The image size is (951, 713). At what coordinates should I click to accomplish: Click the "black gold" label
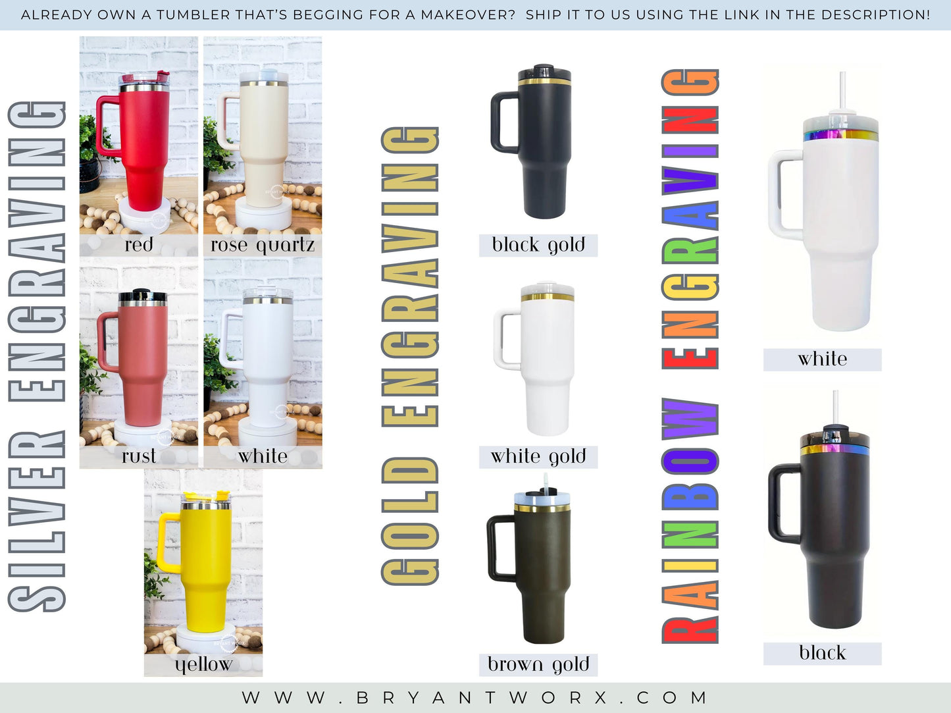[538, 245]
